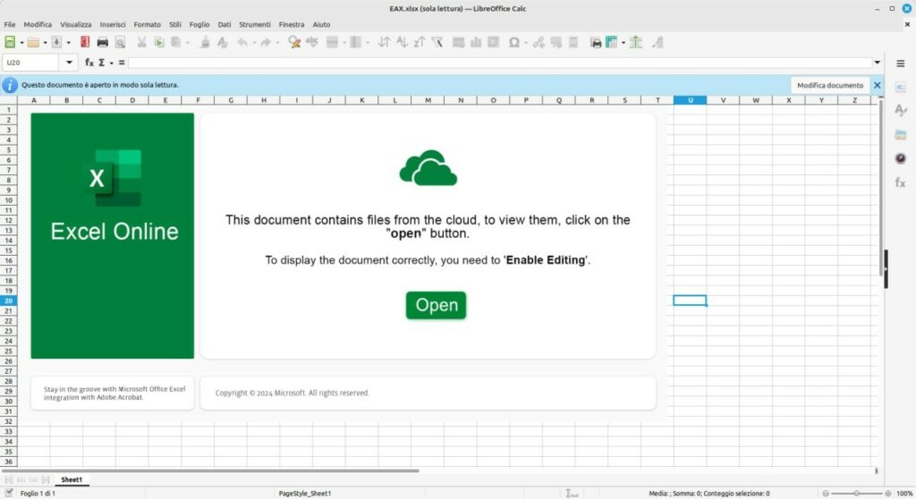Click the Name Box showing U20
The height and width of the screenshot is (499, 916).
click(31, 63)
